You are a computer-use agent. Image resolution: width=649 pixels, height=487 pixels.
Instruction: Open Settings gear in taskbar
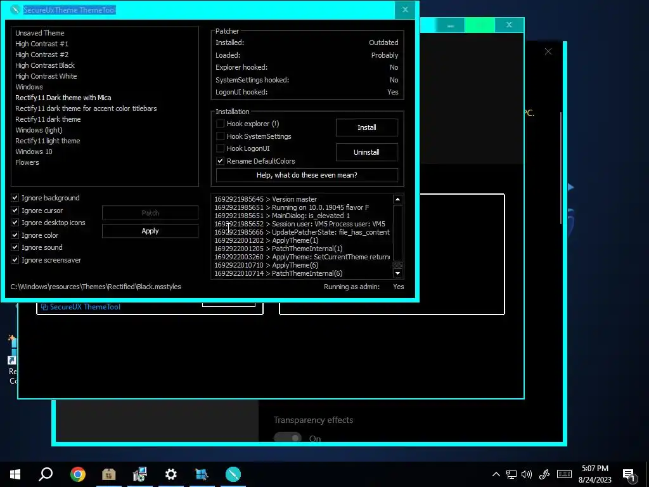[171, 474]
